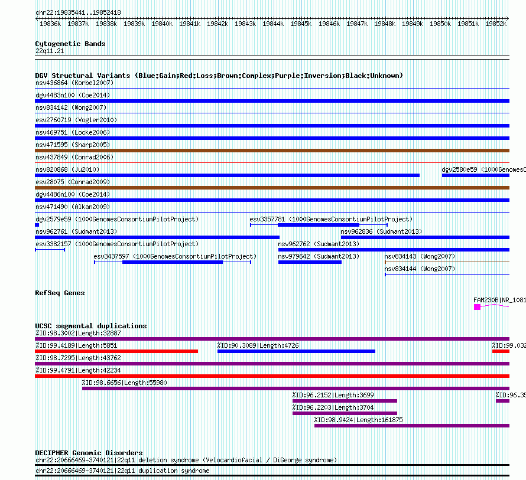
Task: Open DECIPHER Genomic Disorders track header
Action: click(89, 453)
